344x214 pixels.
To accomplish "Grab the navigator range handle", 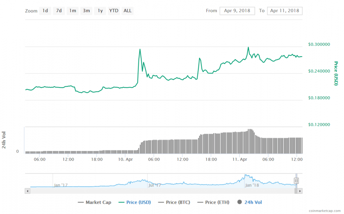I will click(296, 181).
